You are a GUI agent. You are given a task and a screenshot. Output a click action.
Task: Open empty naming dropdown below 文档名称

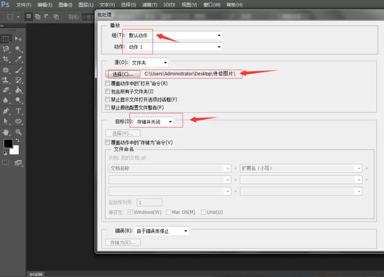coord(170,180)
